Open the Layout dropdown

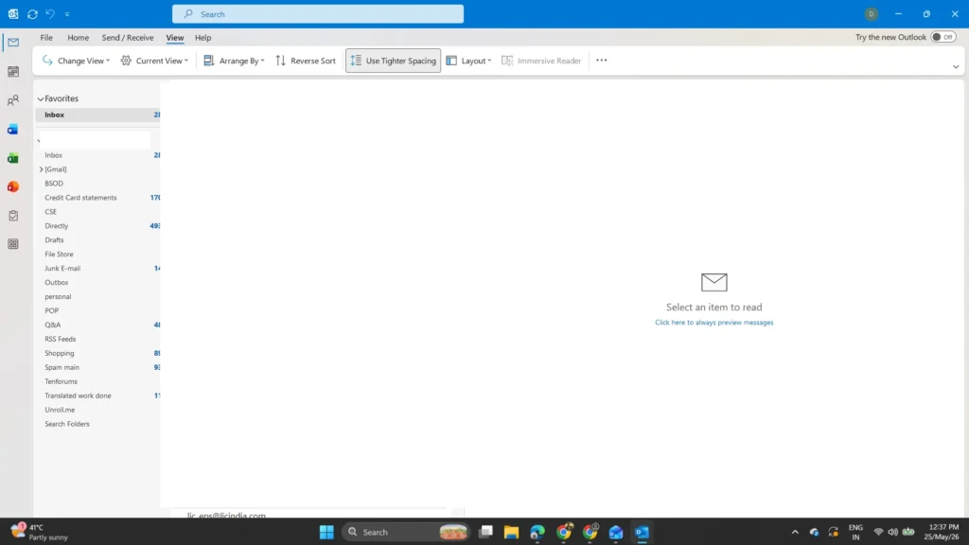coord(469,61)
